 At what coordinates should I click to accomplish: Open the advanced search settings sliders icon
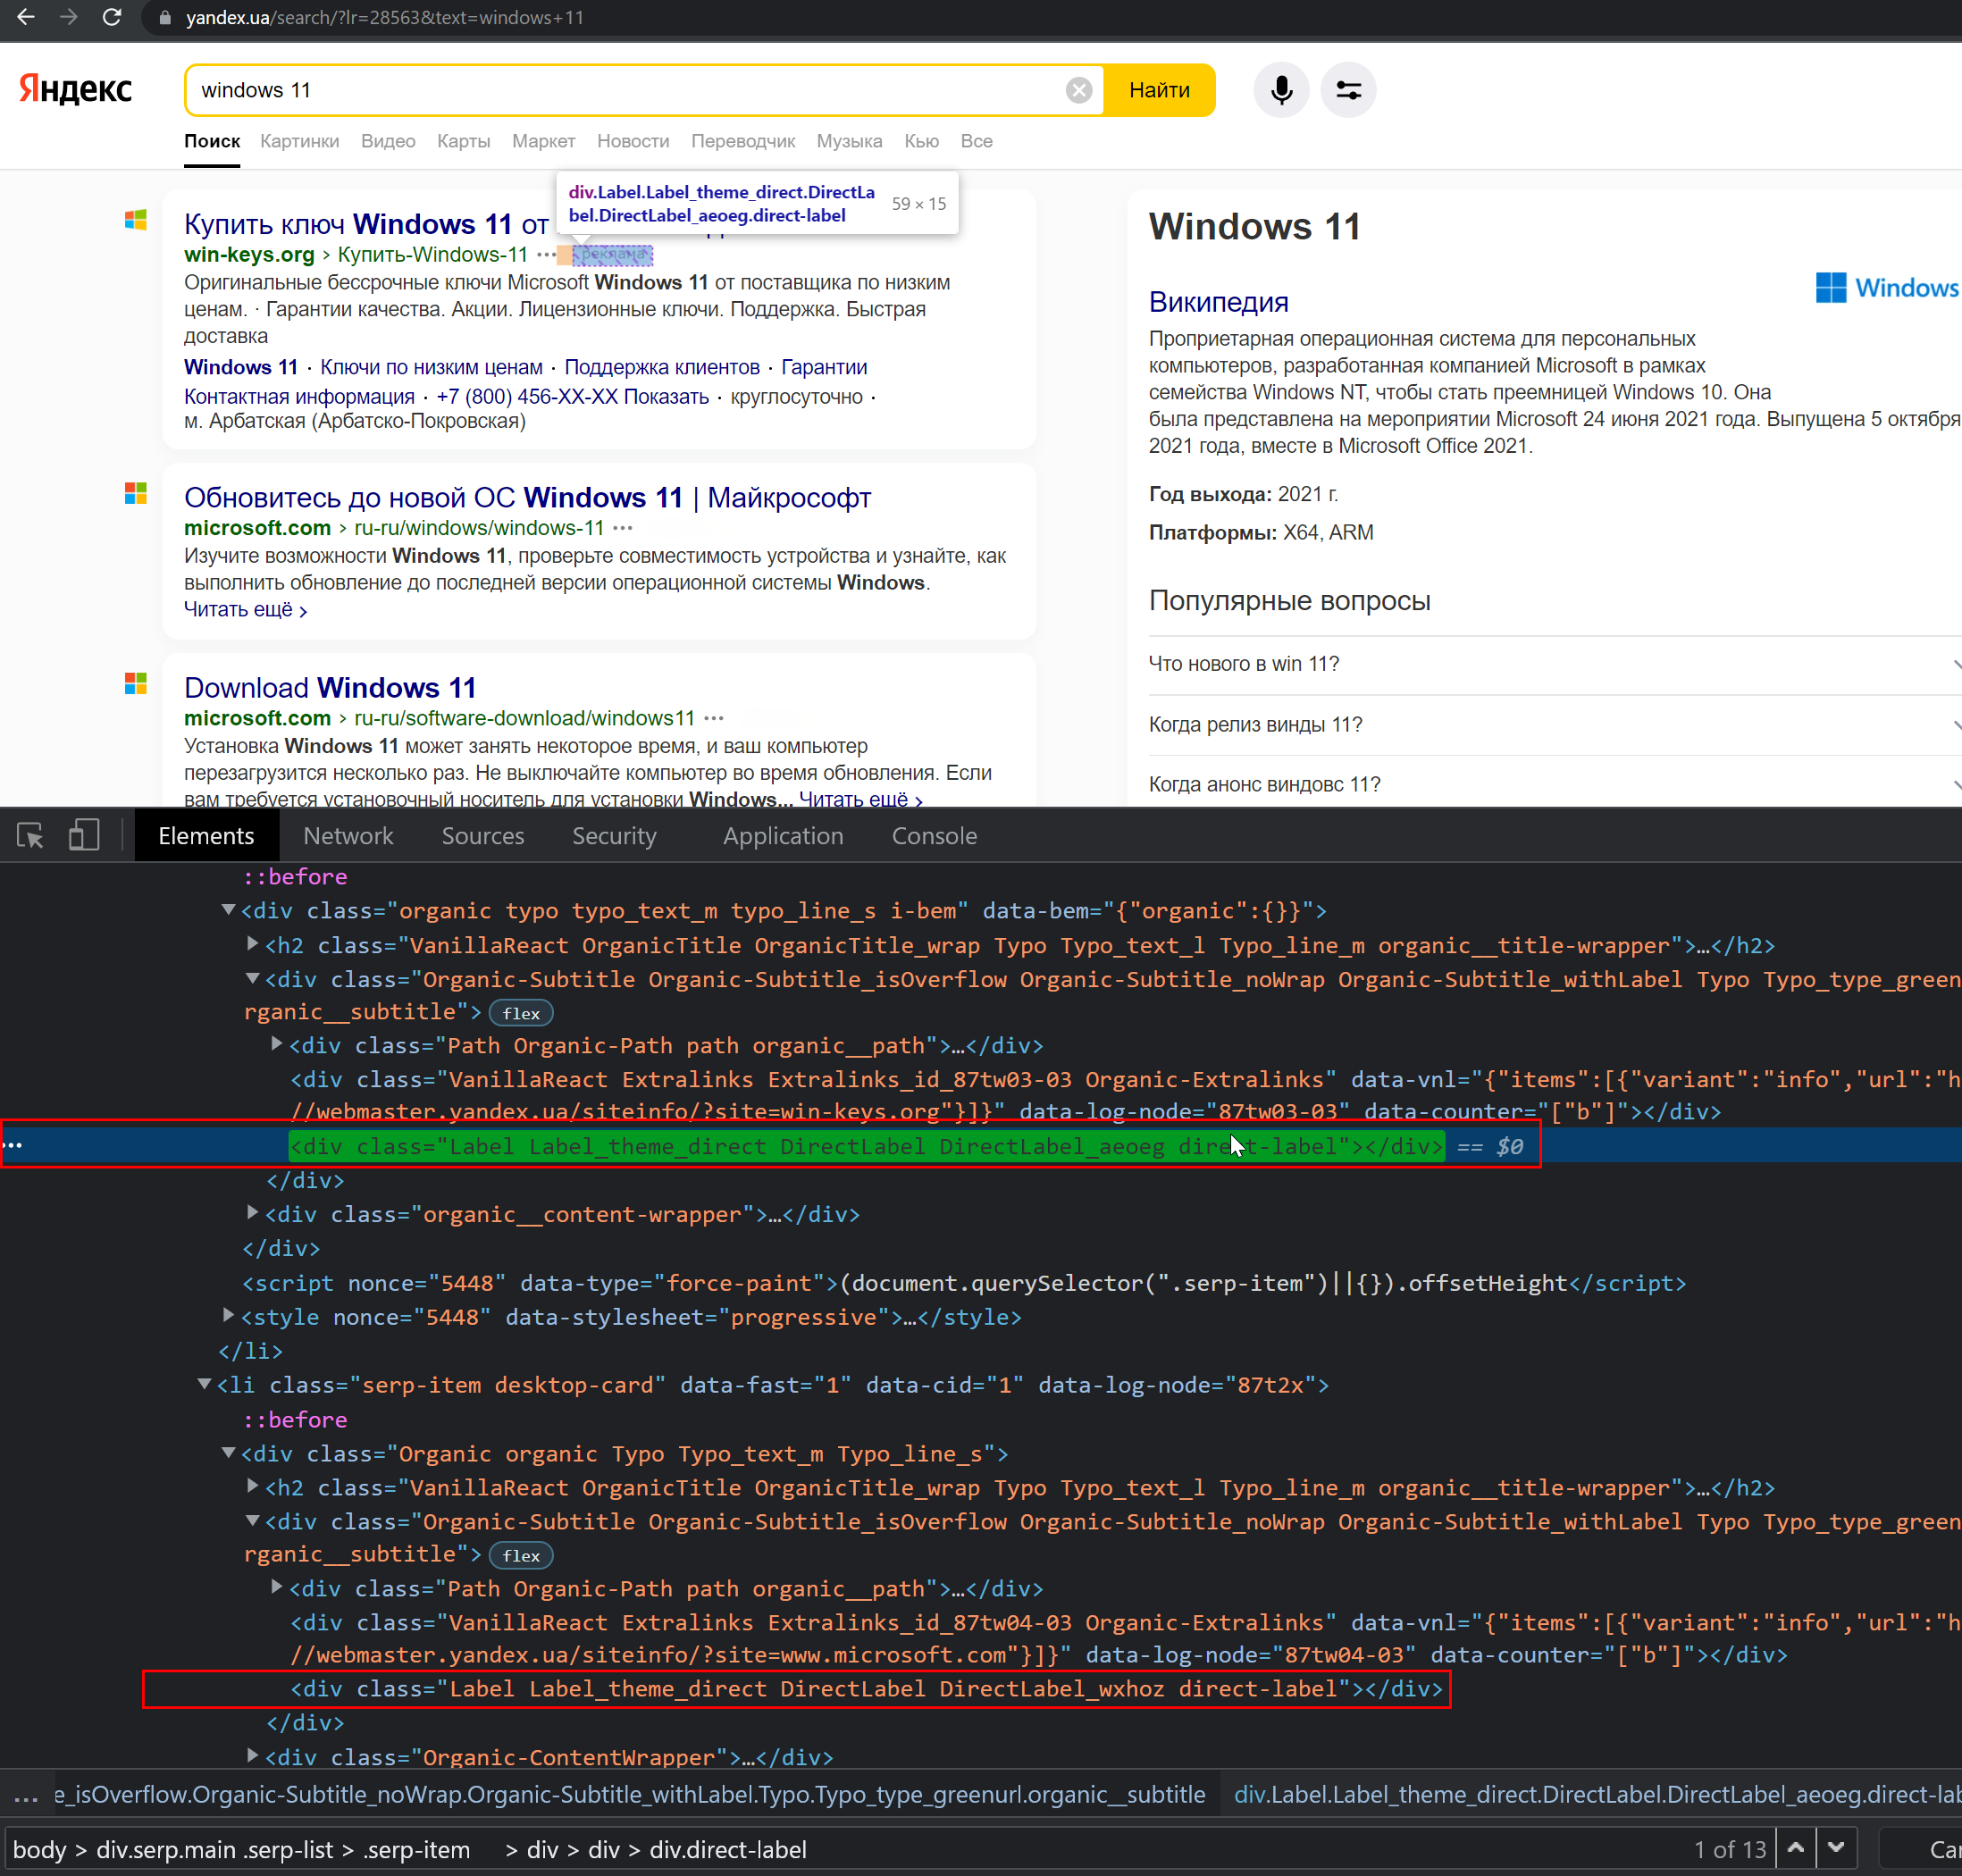click(1348, 90)
